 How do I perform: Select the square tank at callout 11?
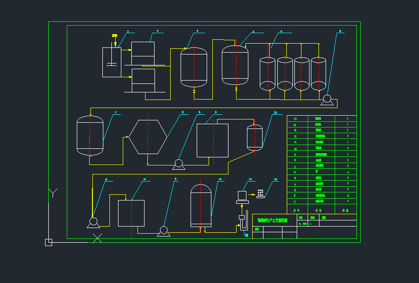[131, 213]
